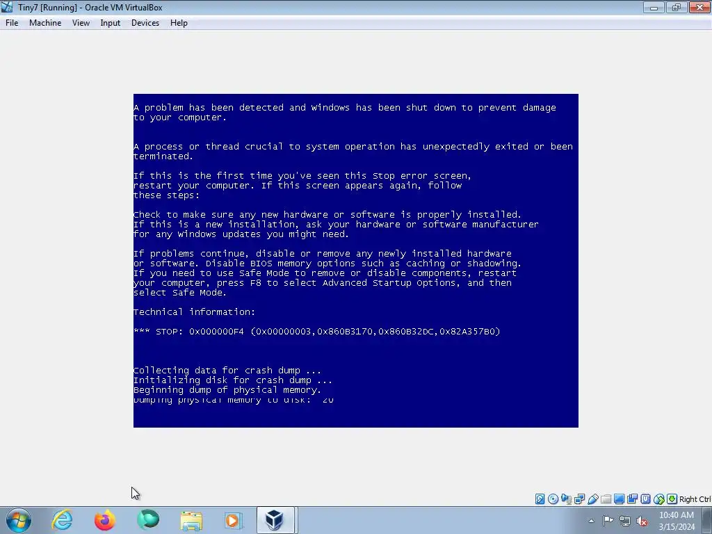This screenshot has height=534, width=712.
Task: Click the 'Technical information:' text
Action: tap(195, 312)
